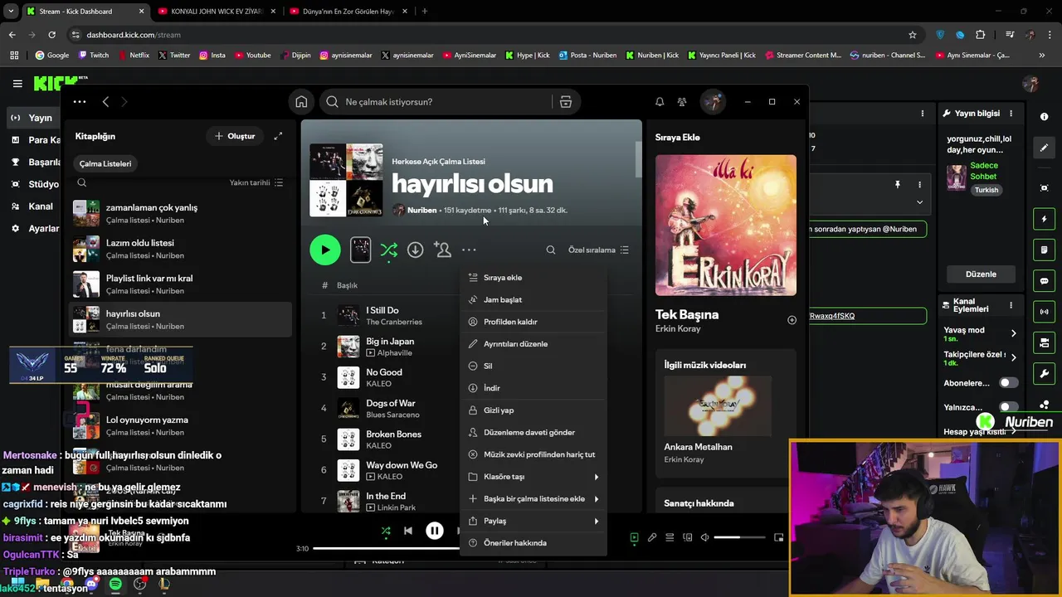Click Chrome address bar dashboard.kick.com
Viewport: 1062px width, 597px height.
(134, 35)
